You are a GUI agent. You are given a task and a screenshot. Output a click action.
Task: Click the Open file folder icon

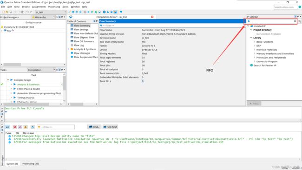tap(7, 12)
